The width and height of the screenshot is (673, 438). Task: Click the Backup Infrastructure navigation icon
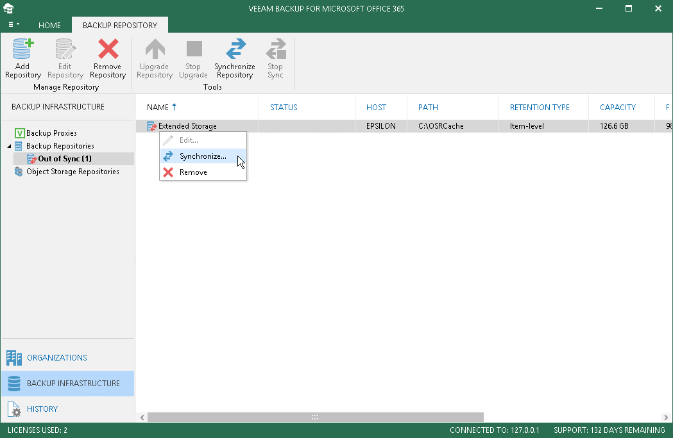[x=14, y=384]
